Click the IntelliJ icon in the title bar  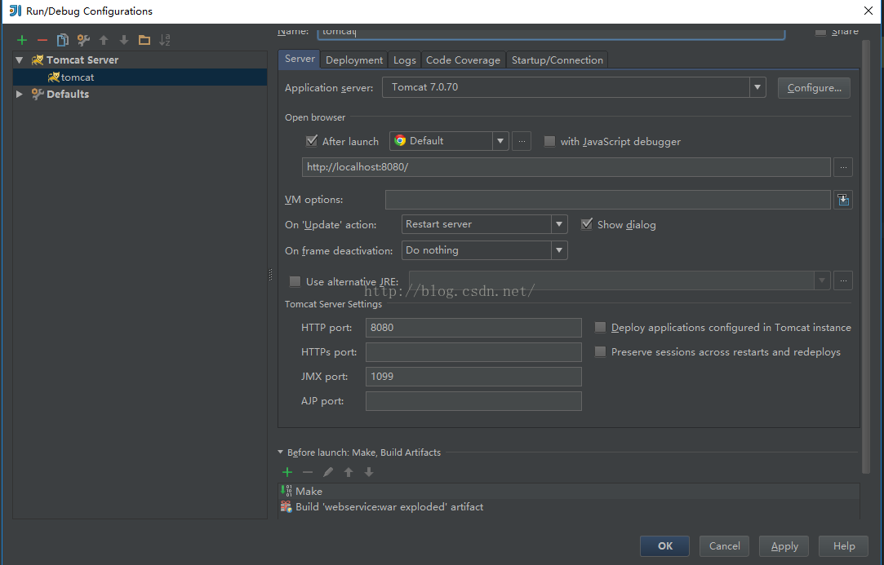(16, 11)
